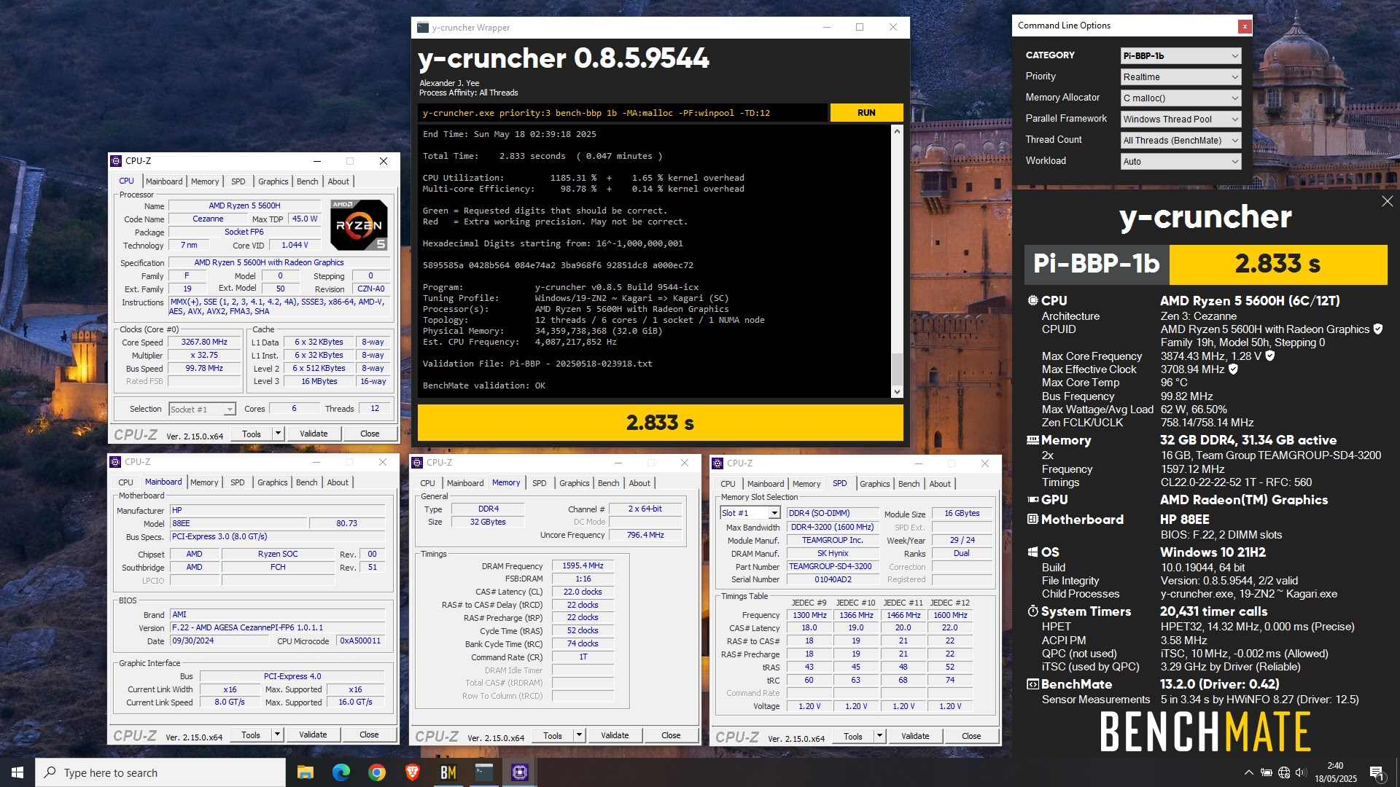
Task: Open Socket #1 selection dropdown in CPU-Z
Action: click(x=202, y=410)
